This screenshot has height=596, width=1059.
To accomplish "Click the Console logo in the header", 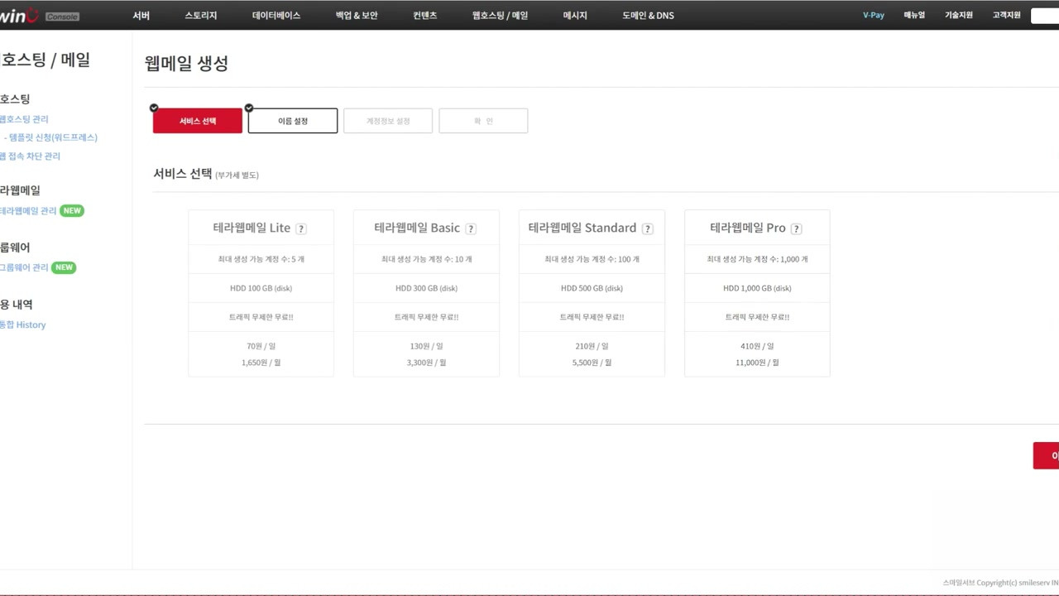I will pos(62,17).
